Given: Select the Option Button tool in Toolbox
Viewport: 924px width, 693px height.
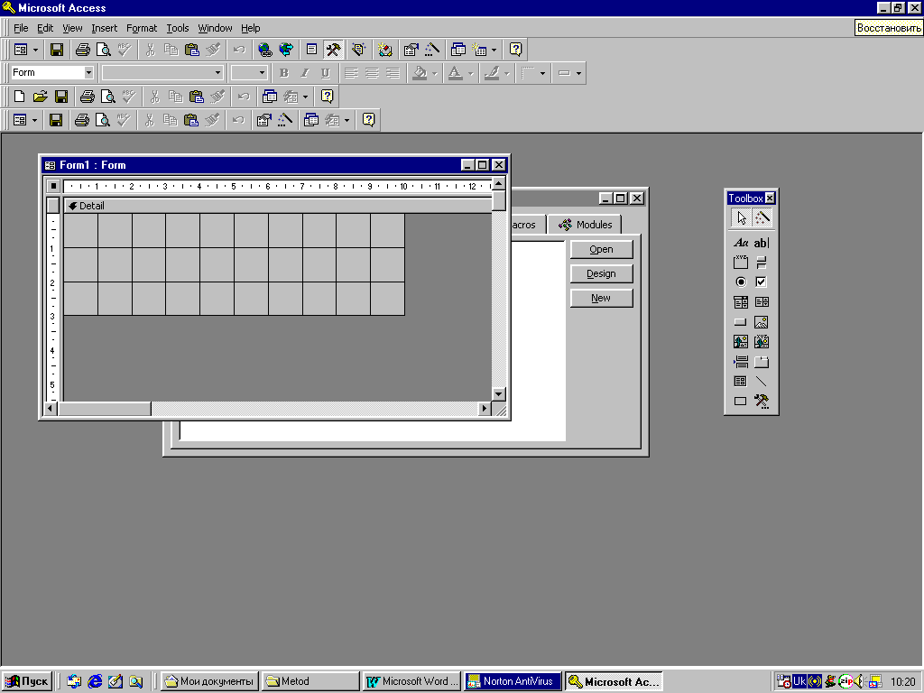Looking at the screenshot, I should (x=741, y=282).
